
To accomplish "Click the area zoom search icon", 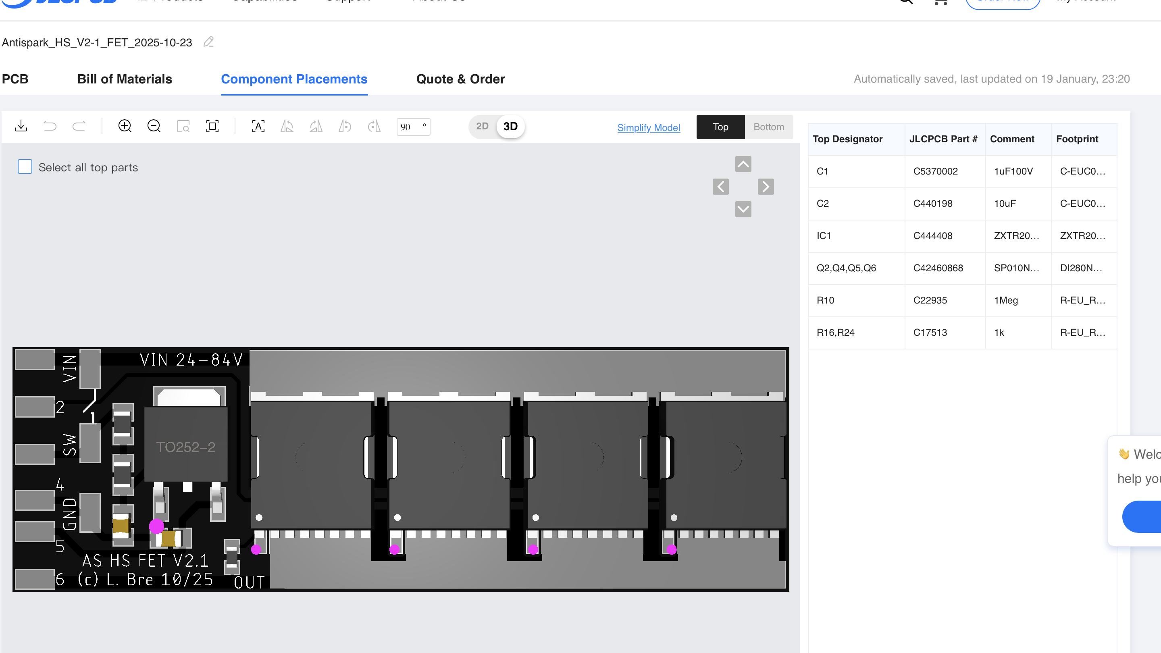I will coord(183,126).
